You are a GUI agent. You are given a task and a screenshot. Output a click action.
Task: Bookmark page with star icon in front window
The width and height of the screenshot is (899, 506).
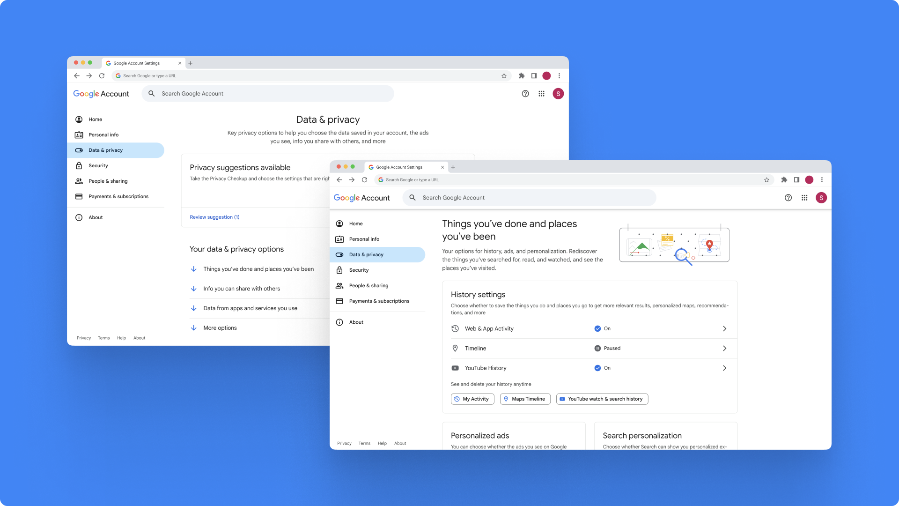coord(766,180)
